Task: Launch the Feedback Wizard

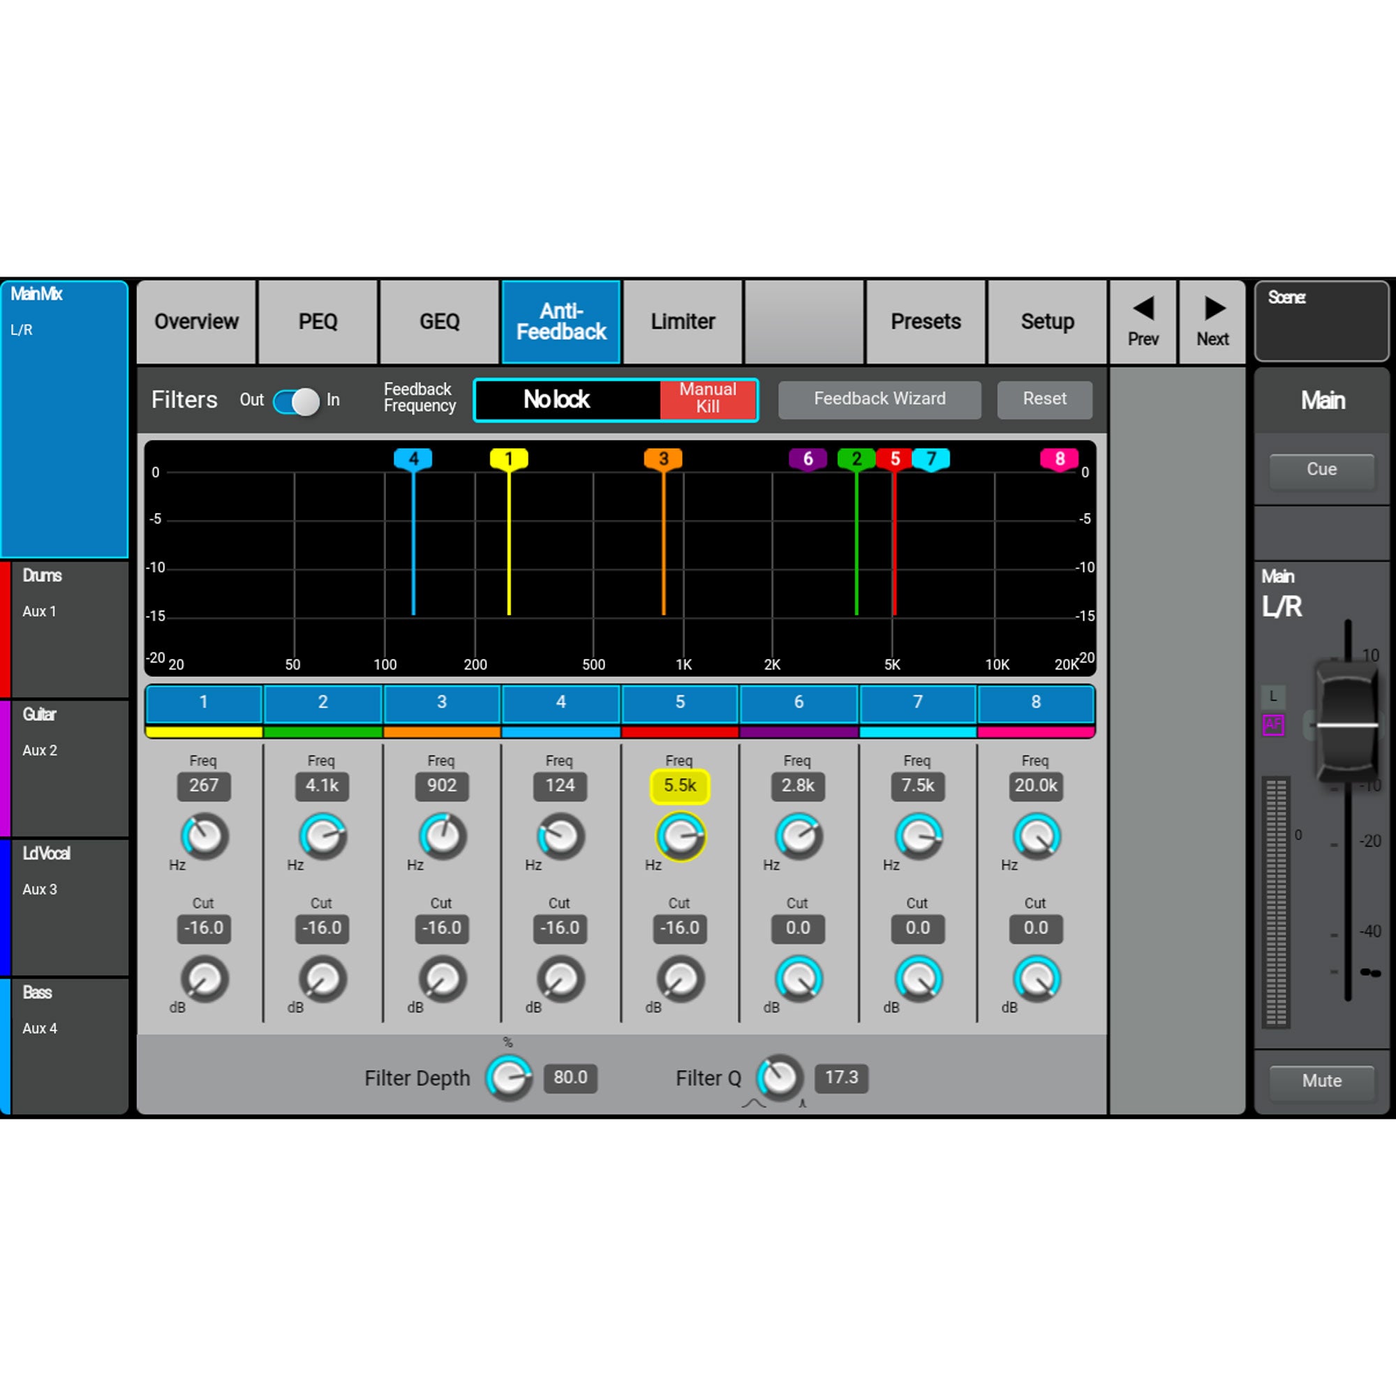Action: click(x=879, y=399)
